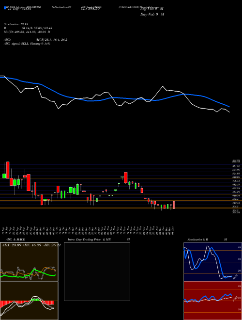The image size is (242, 320).
Task: Click the 551.92 price axis label
Action: point(237,166)
